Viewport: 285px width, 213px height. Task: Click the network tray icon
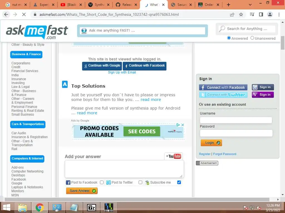point(252,208)
